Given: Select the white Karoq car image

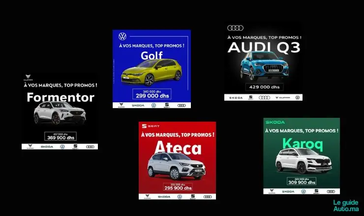Looking at the screenshot, I should [303, 162].
